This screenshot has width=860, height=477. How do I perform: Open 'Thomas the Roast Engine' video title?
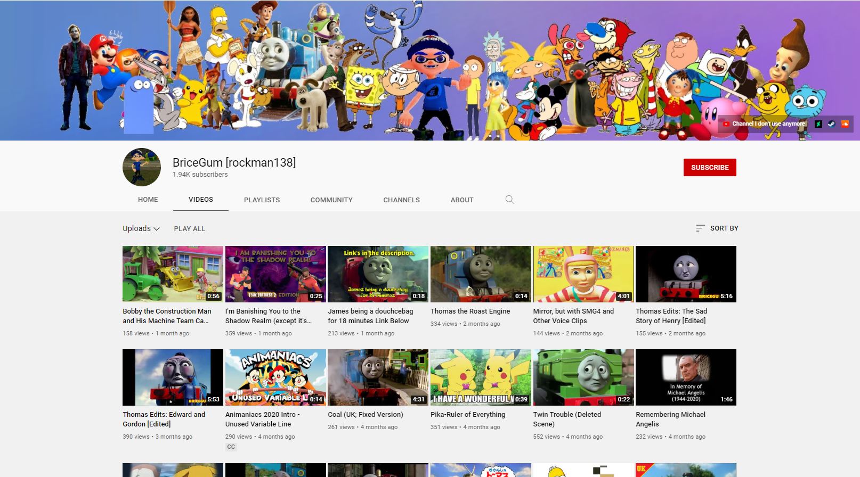tap(470, 311)
